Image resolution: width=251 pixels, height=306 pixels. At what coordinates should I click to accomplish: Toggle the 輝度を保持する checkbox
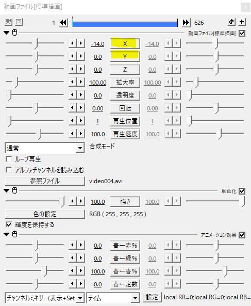tap(9, 224)
